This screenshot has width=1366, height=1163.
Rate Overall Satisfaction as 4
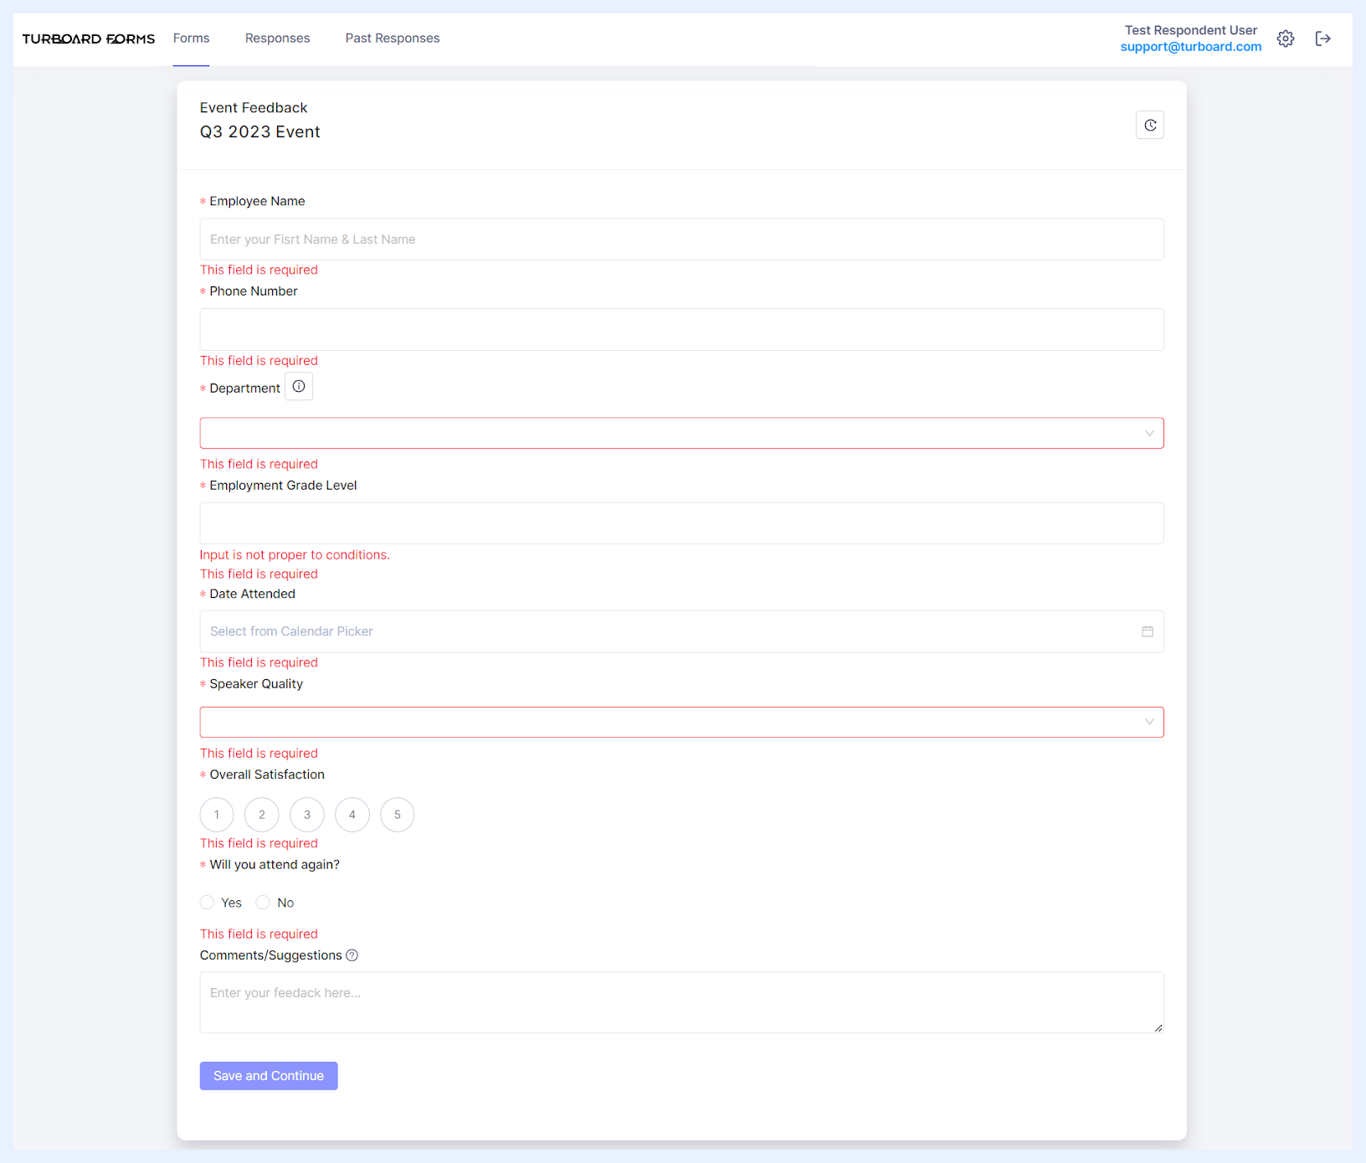352,815
